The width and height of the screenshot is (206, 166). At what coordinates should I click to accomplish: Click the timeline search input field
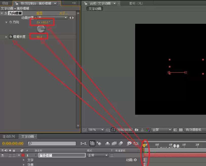(52, 143)
